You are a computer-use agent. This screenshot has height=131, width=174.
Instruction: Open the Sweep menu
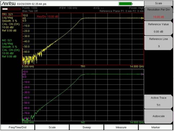tap(86, 127)
